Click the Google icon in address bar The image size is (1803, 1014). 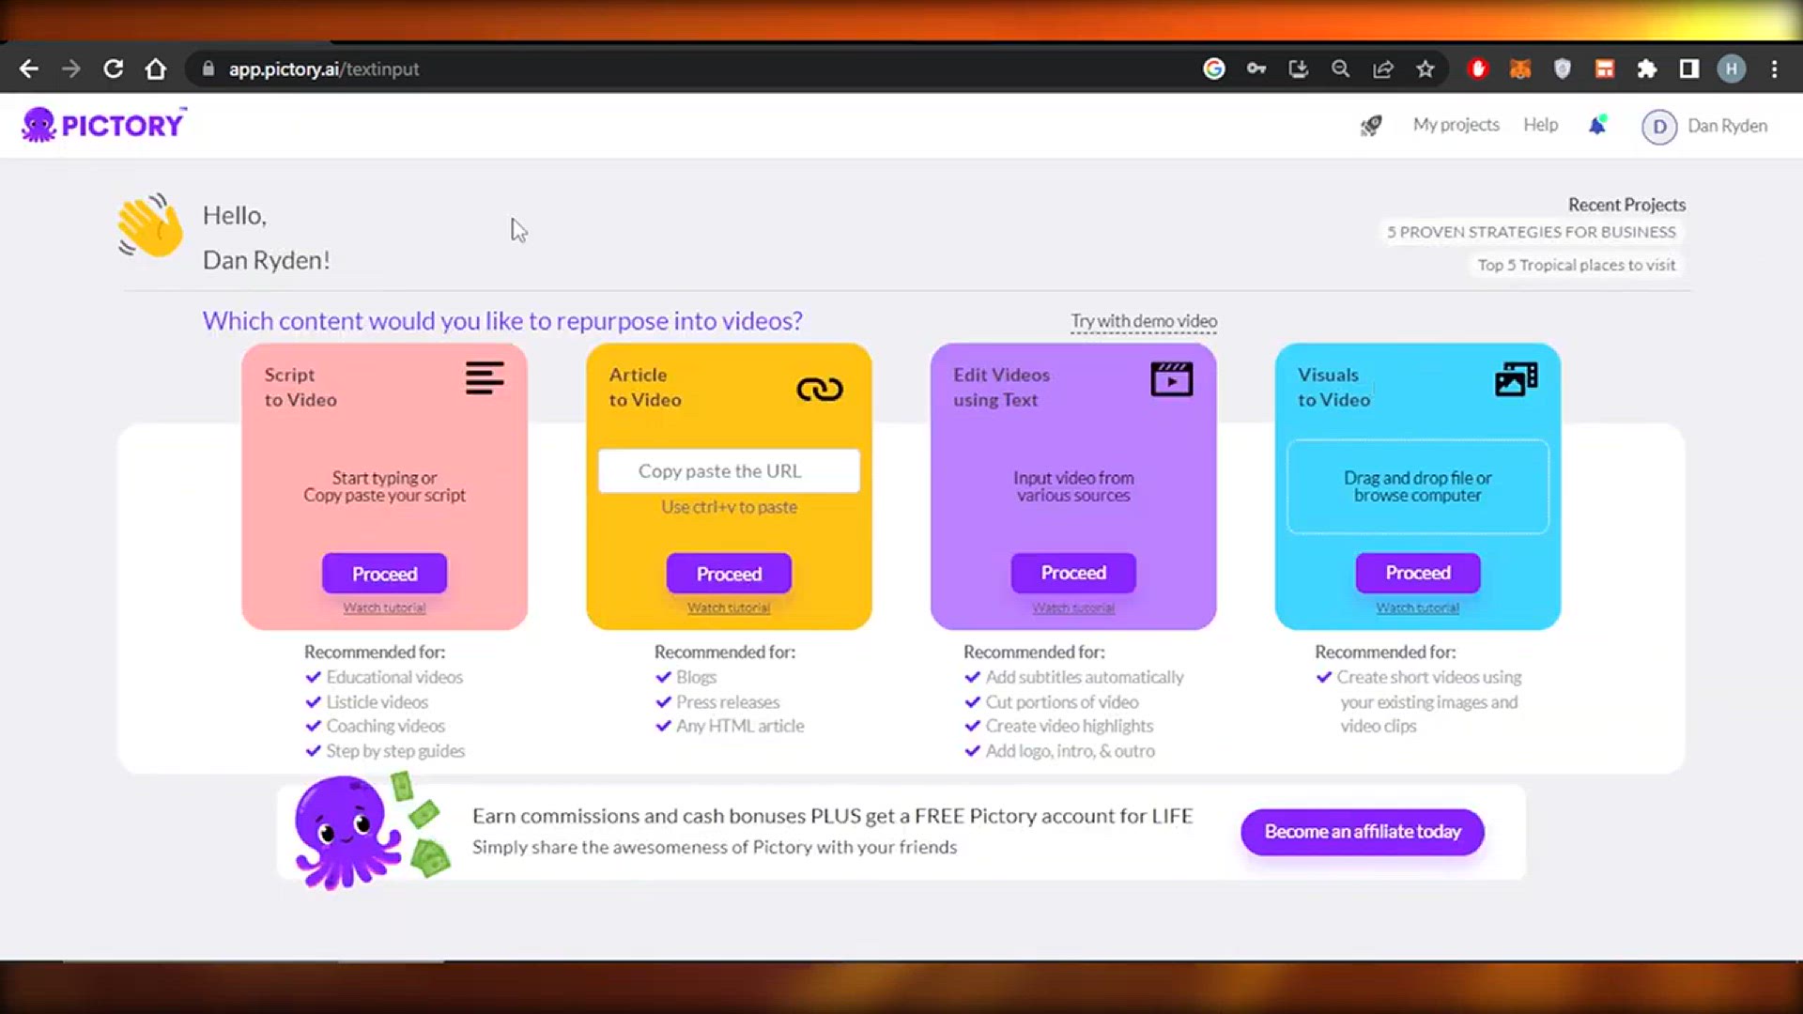[x=1214, y=69]
